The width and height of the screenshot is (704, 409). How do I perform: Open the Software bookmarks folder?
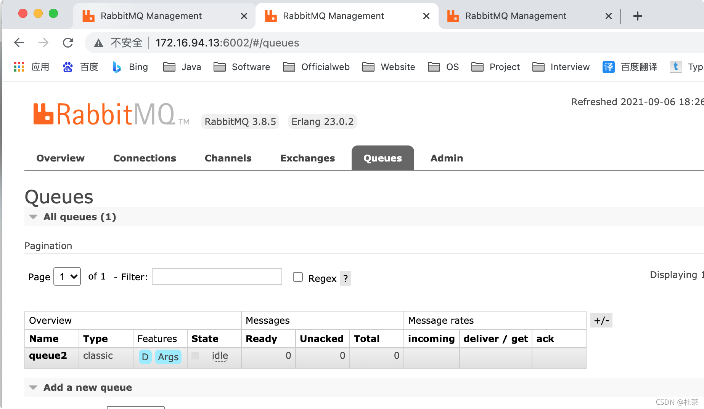[x=242, y=67]
